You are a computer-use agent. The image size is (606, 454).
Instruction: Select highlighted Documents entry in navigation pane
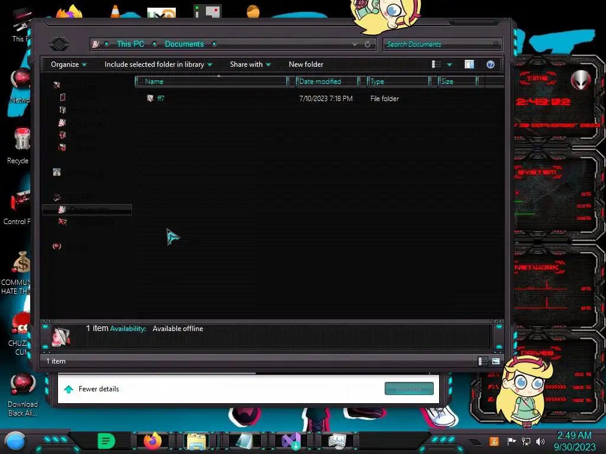point(87,209)
